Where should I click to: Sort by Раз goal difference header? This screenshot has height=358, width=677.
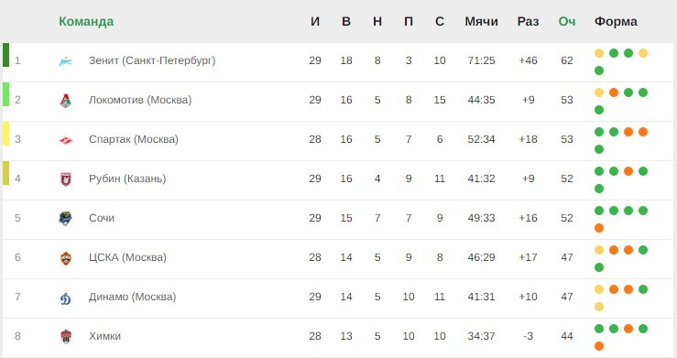click(x=528, y=22)
